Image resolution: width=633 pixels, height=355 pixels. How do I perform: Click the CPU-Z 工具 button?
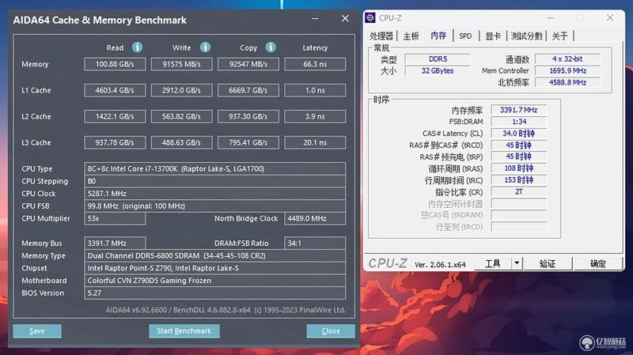(x=493, y=263)
